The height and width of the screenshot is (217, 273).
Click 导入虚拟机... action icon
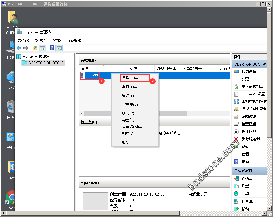point(236,87)
